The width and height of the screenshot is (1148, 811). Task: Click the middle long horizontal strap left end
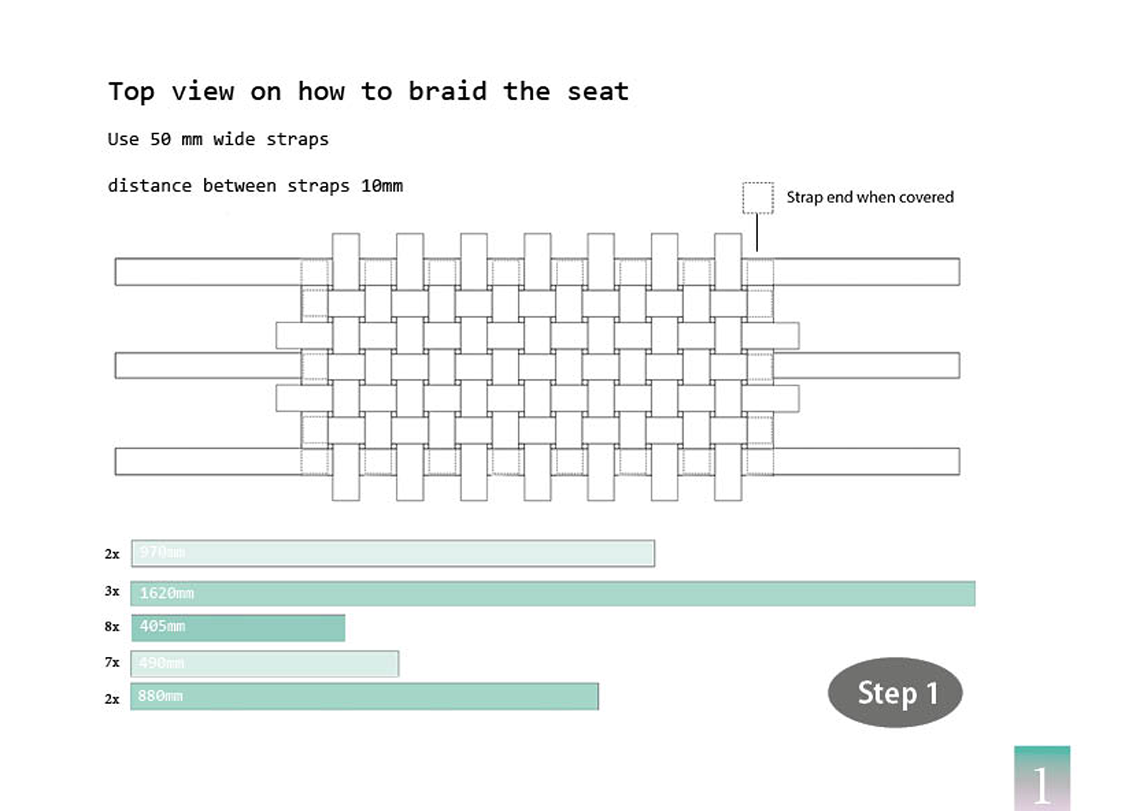point(207,365)
